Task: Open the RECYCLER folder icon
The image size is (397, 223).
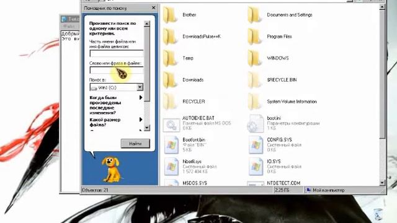Action: 169,102
